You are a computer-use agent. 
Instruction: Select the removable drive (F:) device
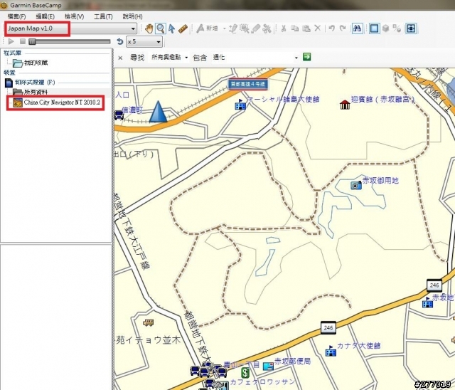point(30,83)
